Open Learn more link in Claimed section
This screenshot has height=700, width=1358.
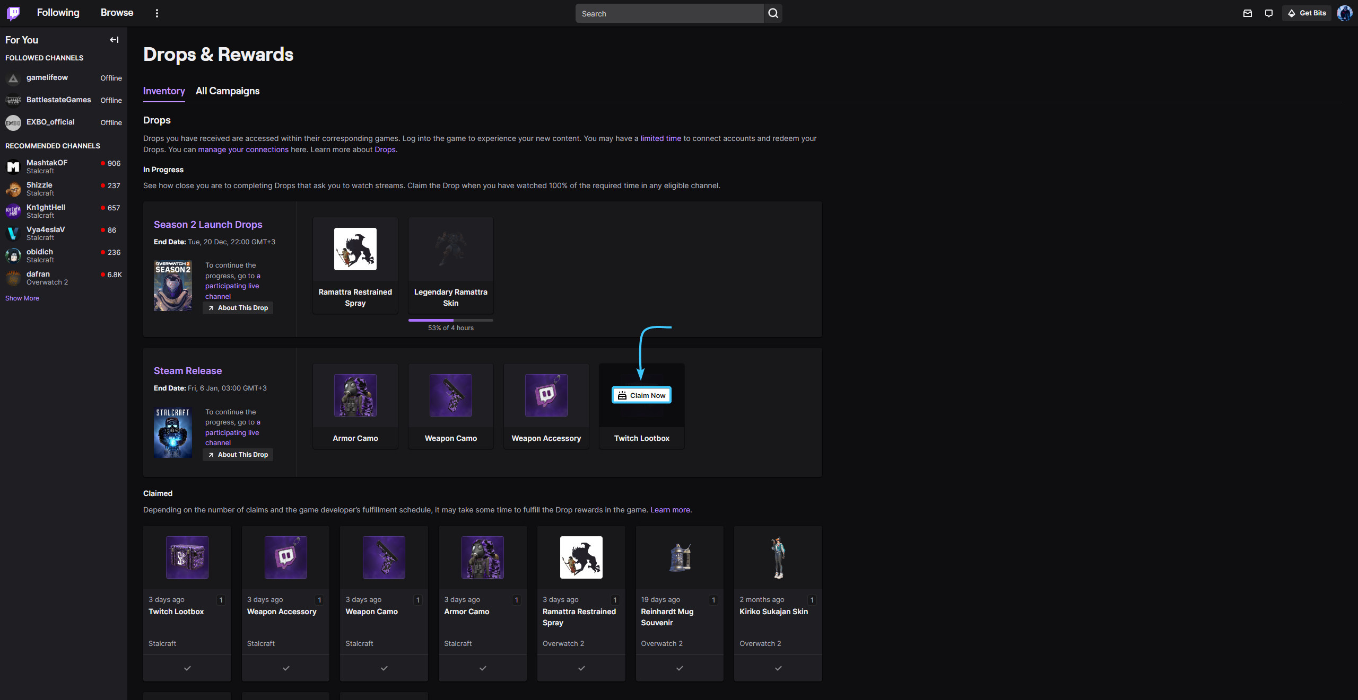(x=670, y=510)
